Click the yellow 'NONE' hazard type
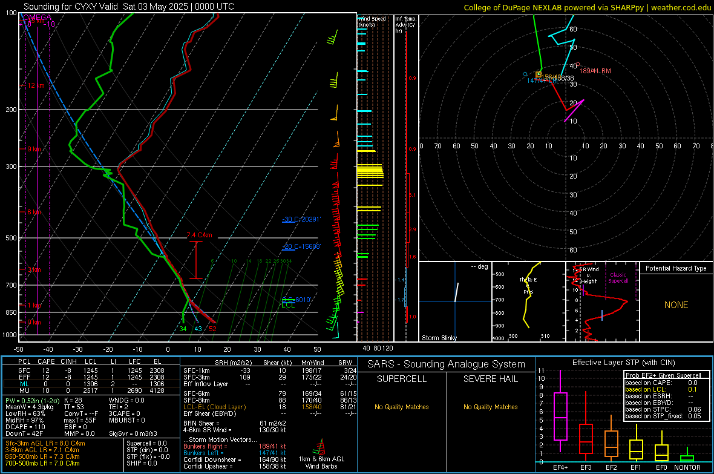 pyautogui.click(x=676, y=305)
